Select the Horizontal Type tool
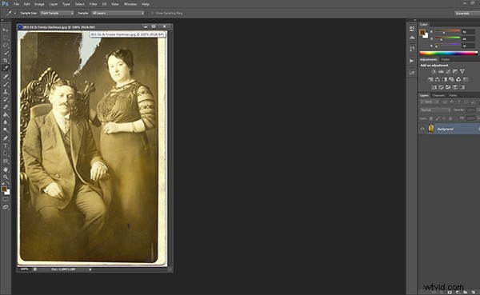Screen dimensions: 480x295 [x=6, y=146]
